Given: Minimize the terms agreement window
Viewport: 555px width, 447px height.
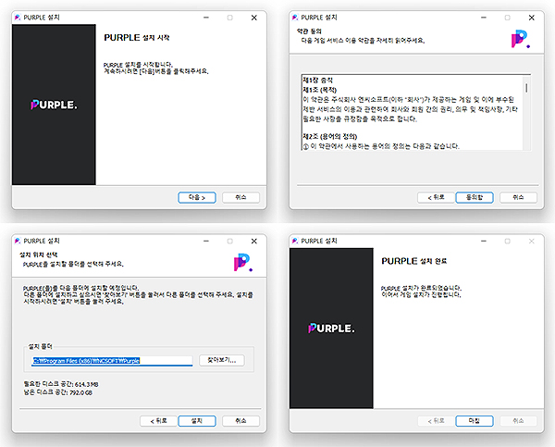Looking at the screenshot, I should [484, 18].
